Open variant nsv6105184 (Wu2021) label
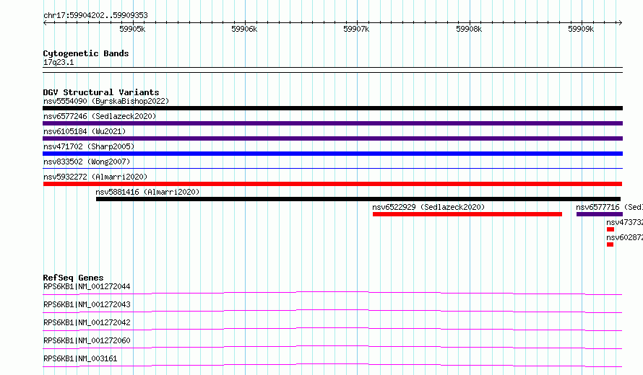643x375 pixels. pos(85,131)
